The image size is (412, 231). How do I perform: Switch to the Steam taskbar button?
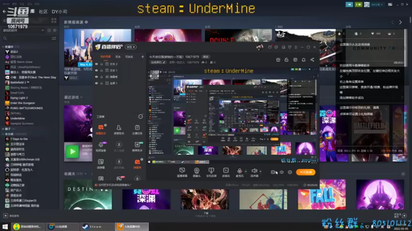(97, 226)
